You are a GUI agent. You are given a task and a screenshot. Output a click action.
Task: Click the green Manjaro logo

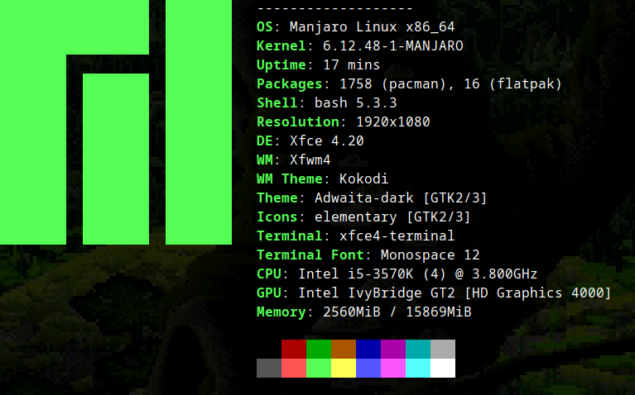click(x=116, y=122)
